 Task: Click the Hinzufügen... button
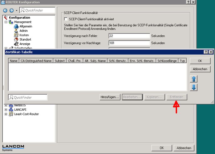(x=110, y=97)
